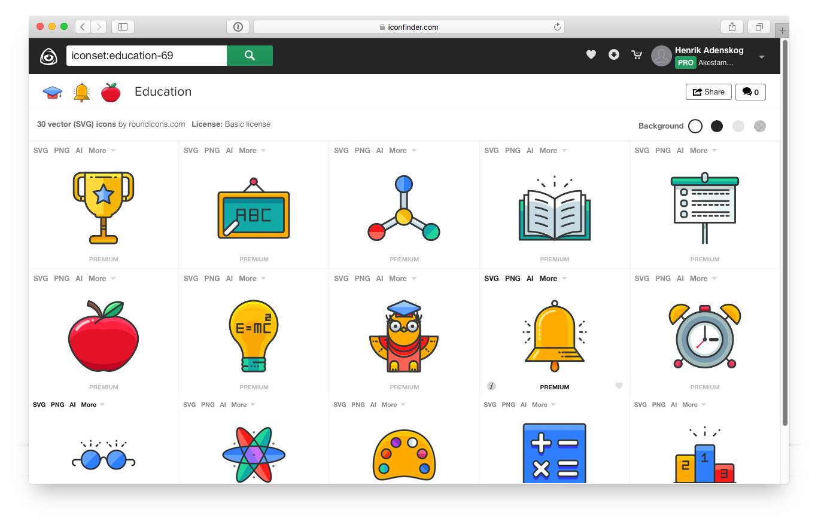Open the roundicons.com author link

[x=157, y=124]
